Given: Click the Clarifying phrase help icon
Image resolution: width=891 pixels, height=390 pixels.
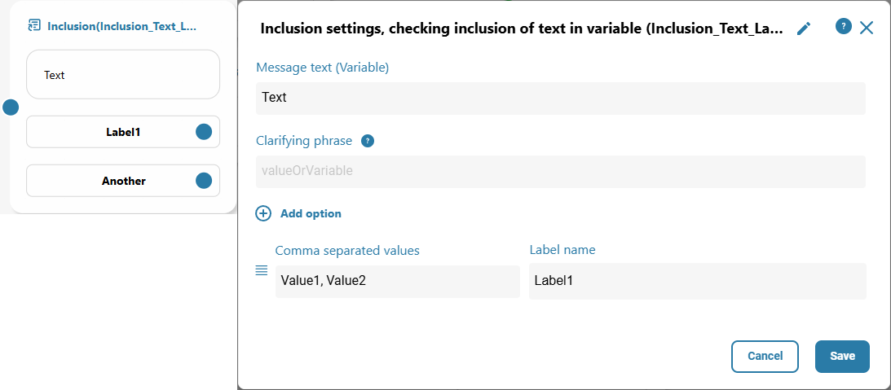Looking at the screenshot, I should click(368, 141).
